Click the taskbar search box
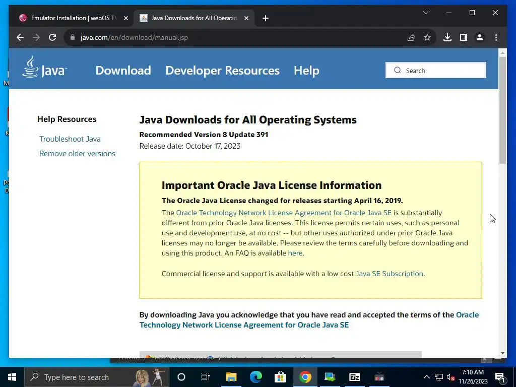Viewport: 516px width, 387px height. (x=97, y=377)
